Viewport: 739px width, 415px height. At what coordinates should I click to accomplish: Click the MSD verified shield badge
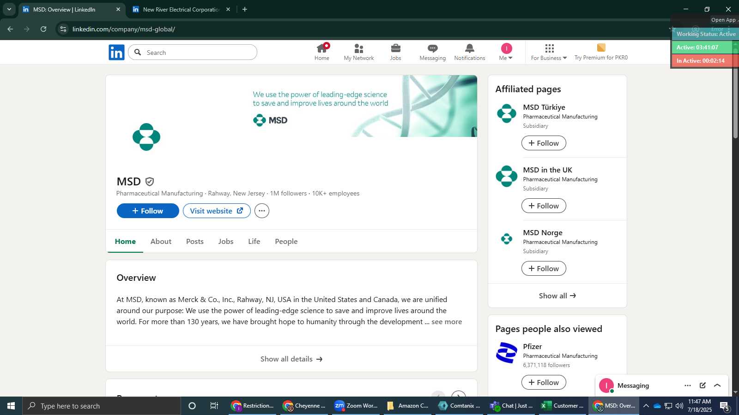pos(150,182)
